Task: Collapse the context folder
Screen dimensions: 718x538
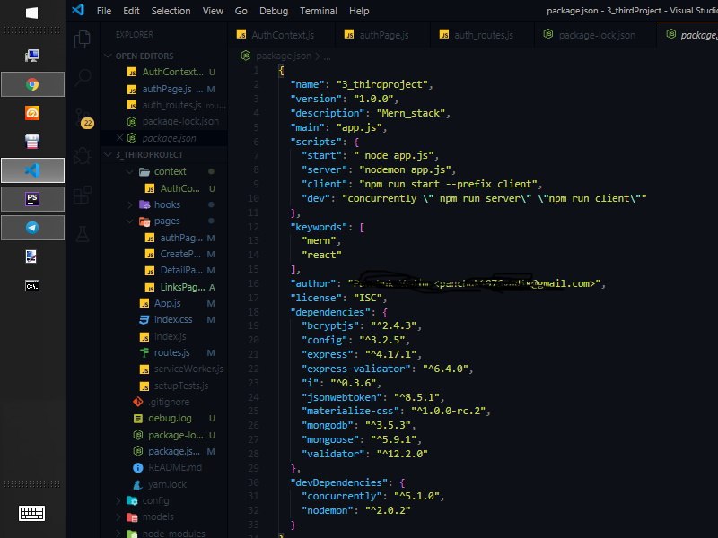Action: point(130,171)
